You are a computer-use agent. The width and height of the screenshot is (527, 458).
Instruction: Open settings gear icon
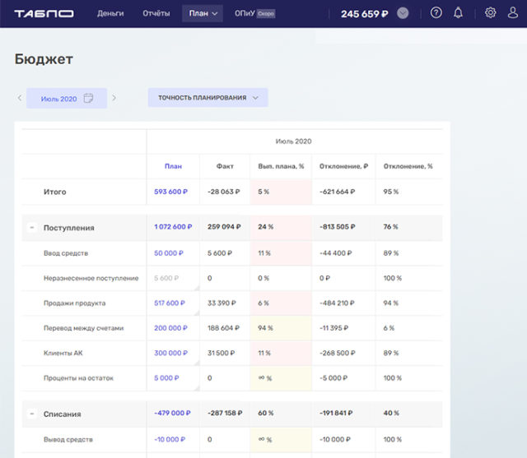click(491, 13)
